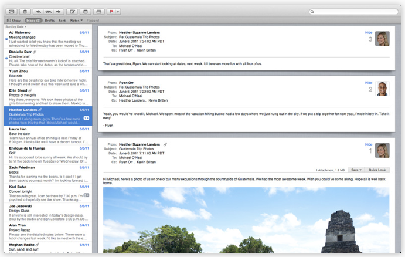Image resolution: width=405 pixels, height=257 pixels.
Task: Click inside the toolbar search field
Action: (x=353, y=12)
